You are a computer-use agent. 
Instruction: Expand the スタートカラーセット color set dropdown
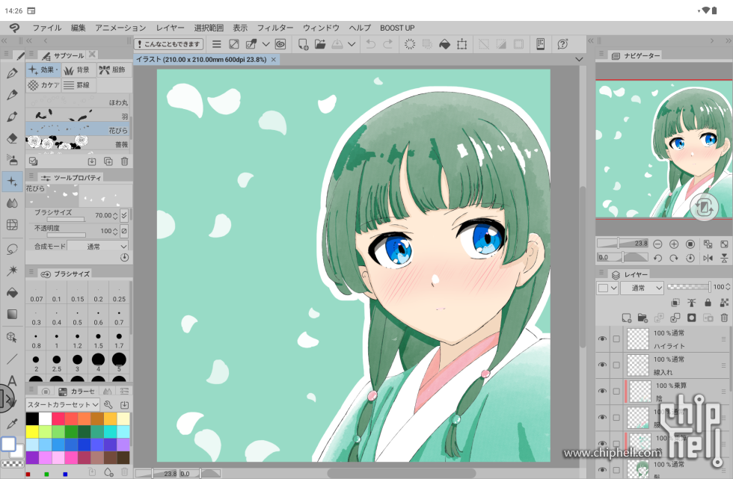pos(64,404)
